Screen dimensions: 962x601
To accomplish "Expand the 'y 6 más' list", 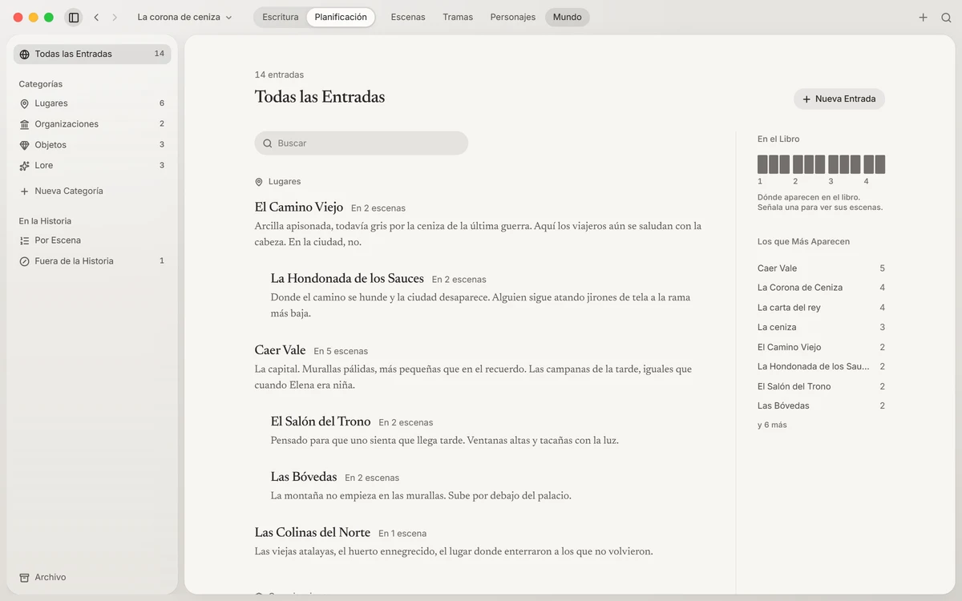I will [772, 425].
